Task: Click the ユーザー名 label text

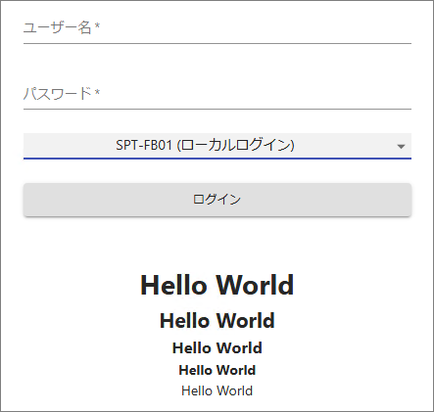Action: pyautogui.click(x=58, y=27)
